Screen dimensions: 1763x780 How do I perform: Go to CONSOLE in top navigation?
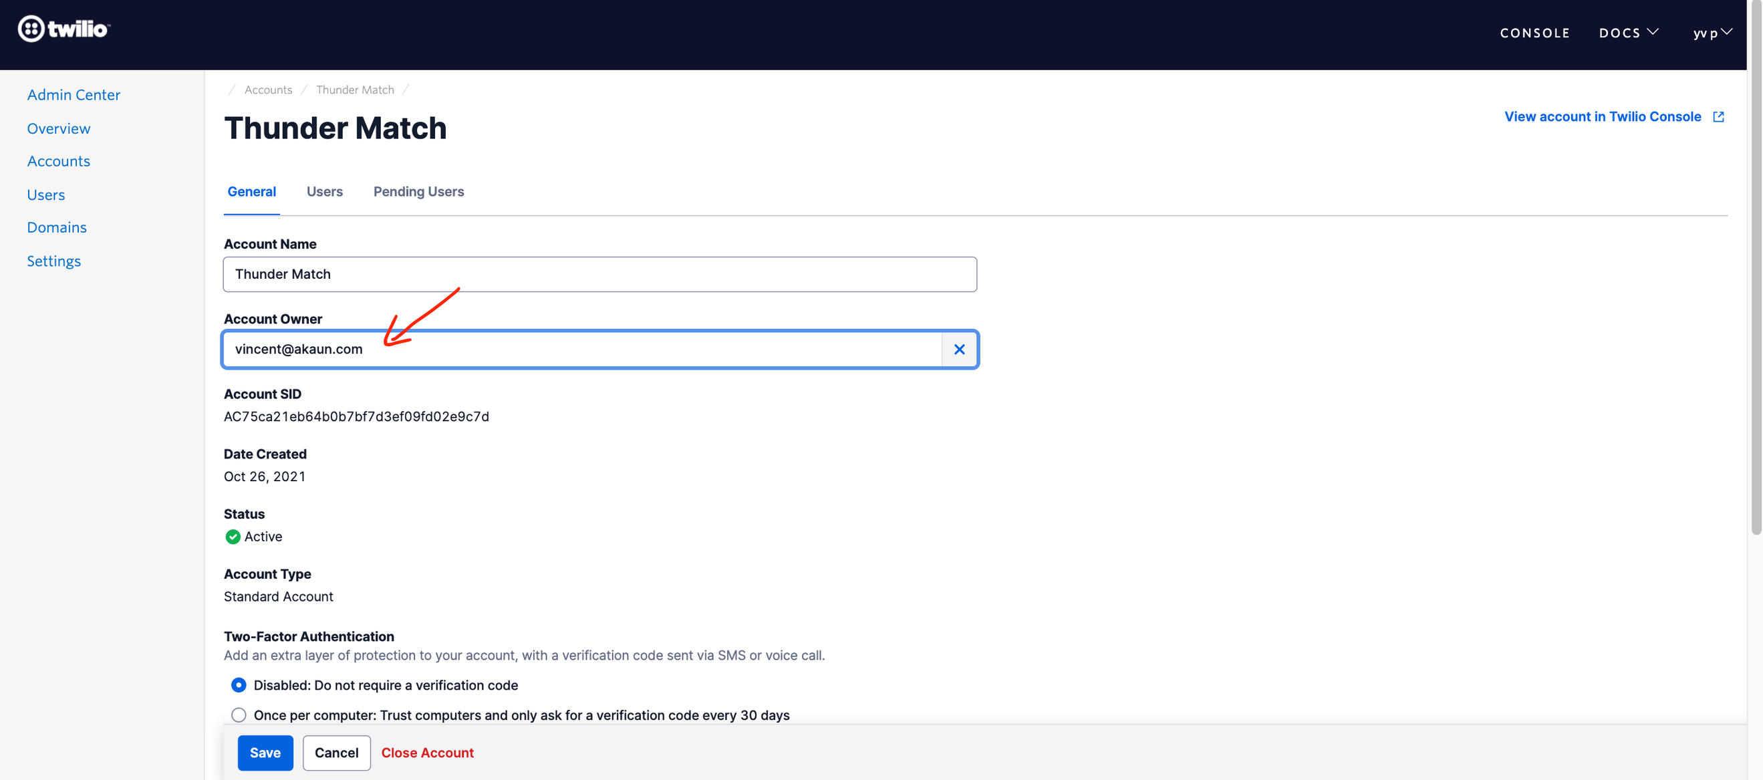[x=1534, y=33]
